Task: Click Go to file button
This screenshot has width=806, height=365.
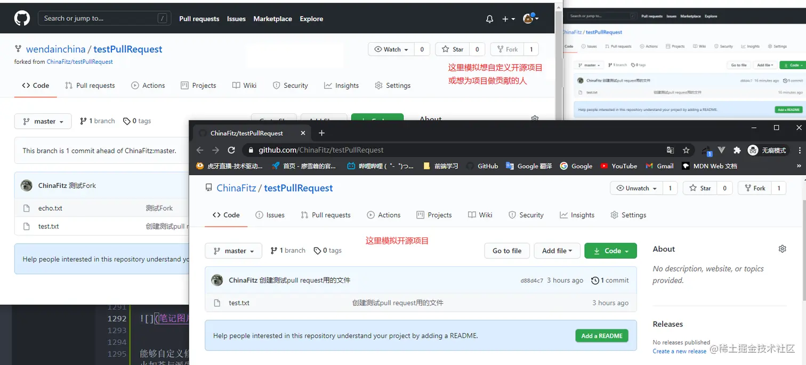Action: coord(507,251)
